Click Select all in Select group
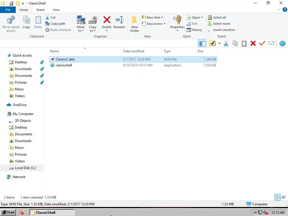 point(217,17)
